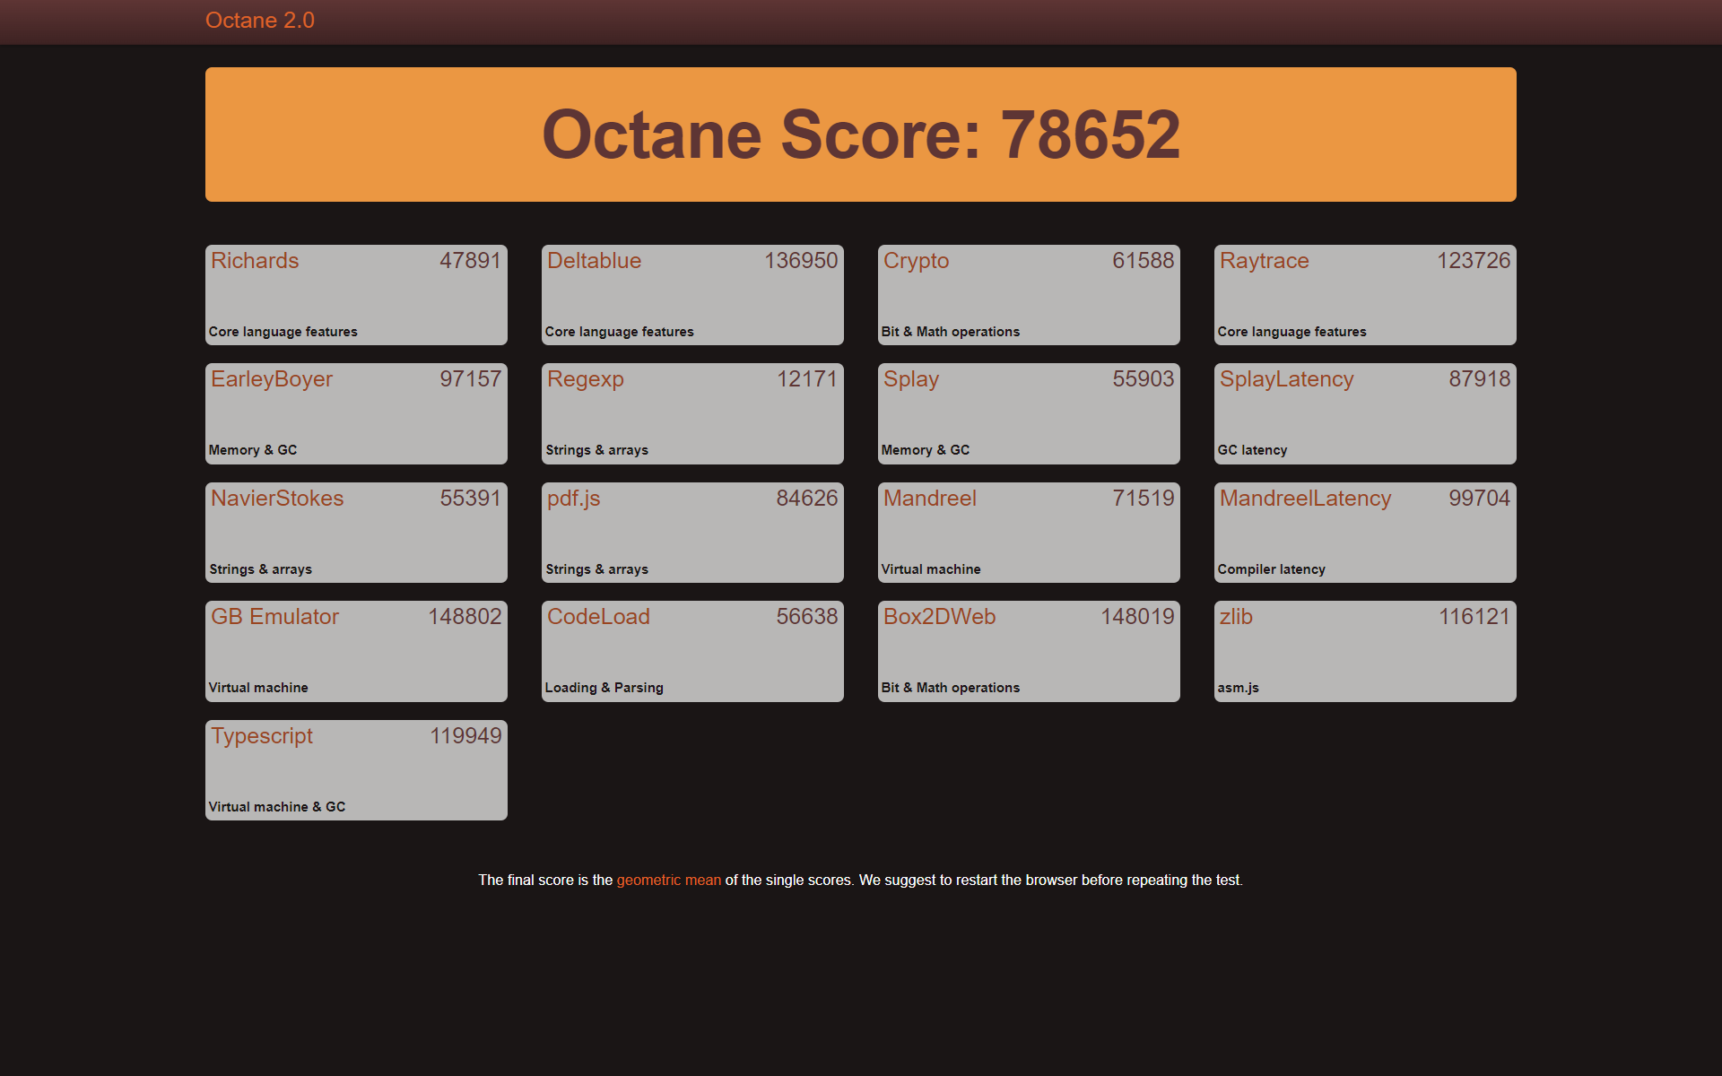Image resolution: width=1722 pixels, height=1076 pixels.
Task: Click 'Loading & Parsing' under CodeLoad
Action: click(604, 688)
